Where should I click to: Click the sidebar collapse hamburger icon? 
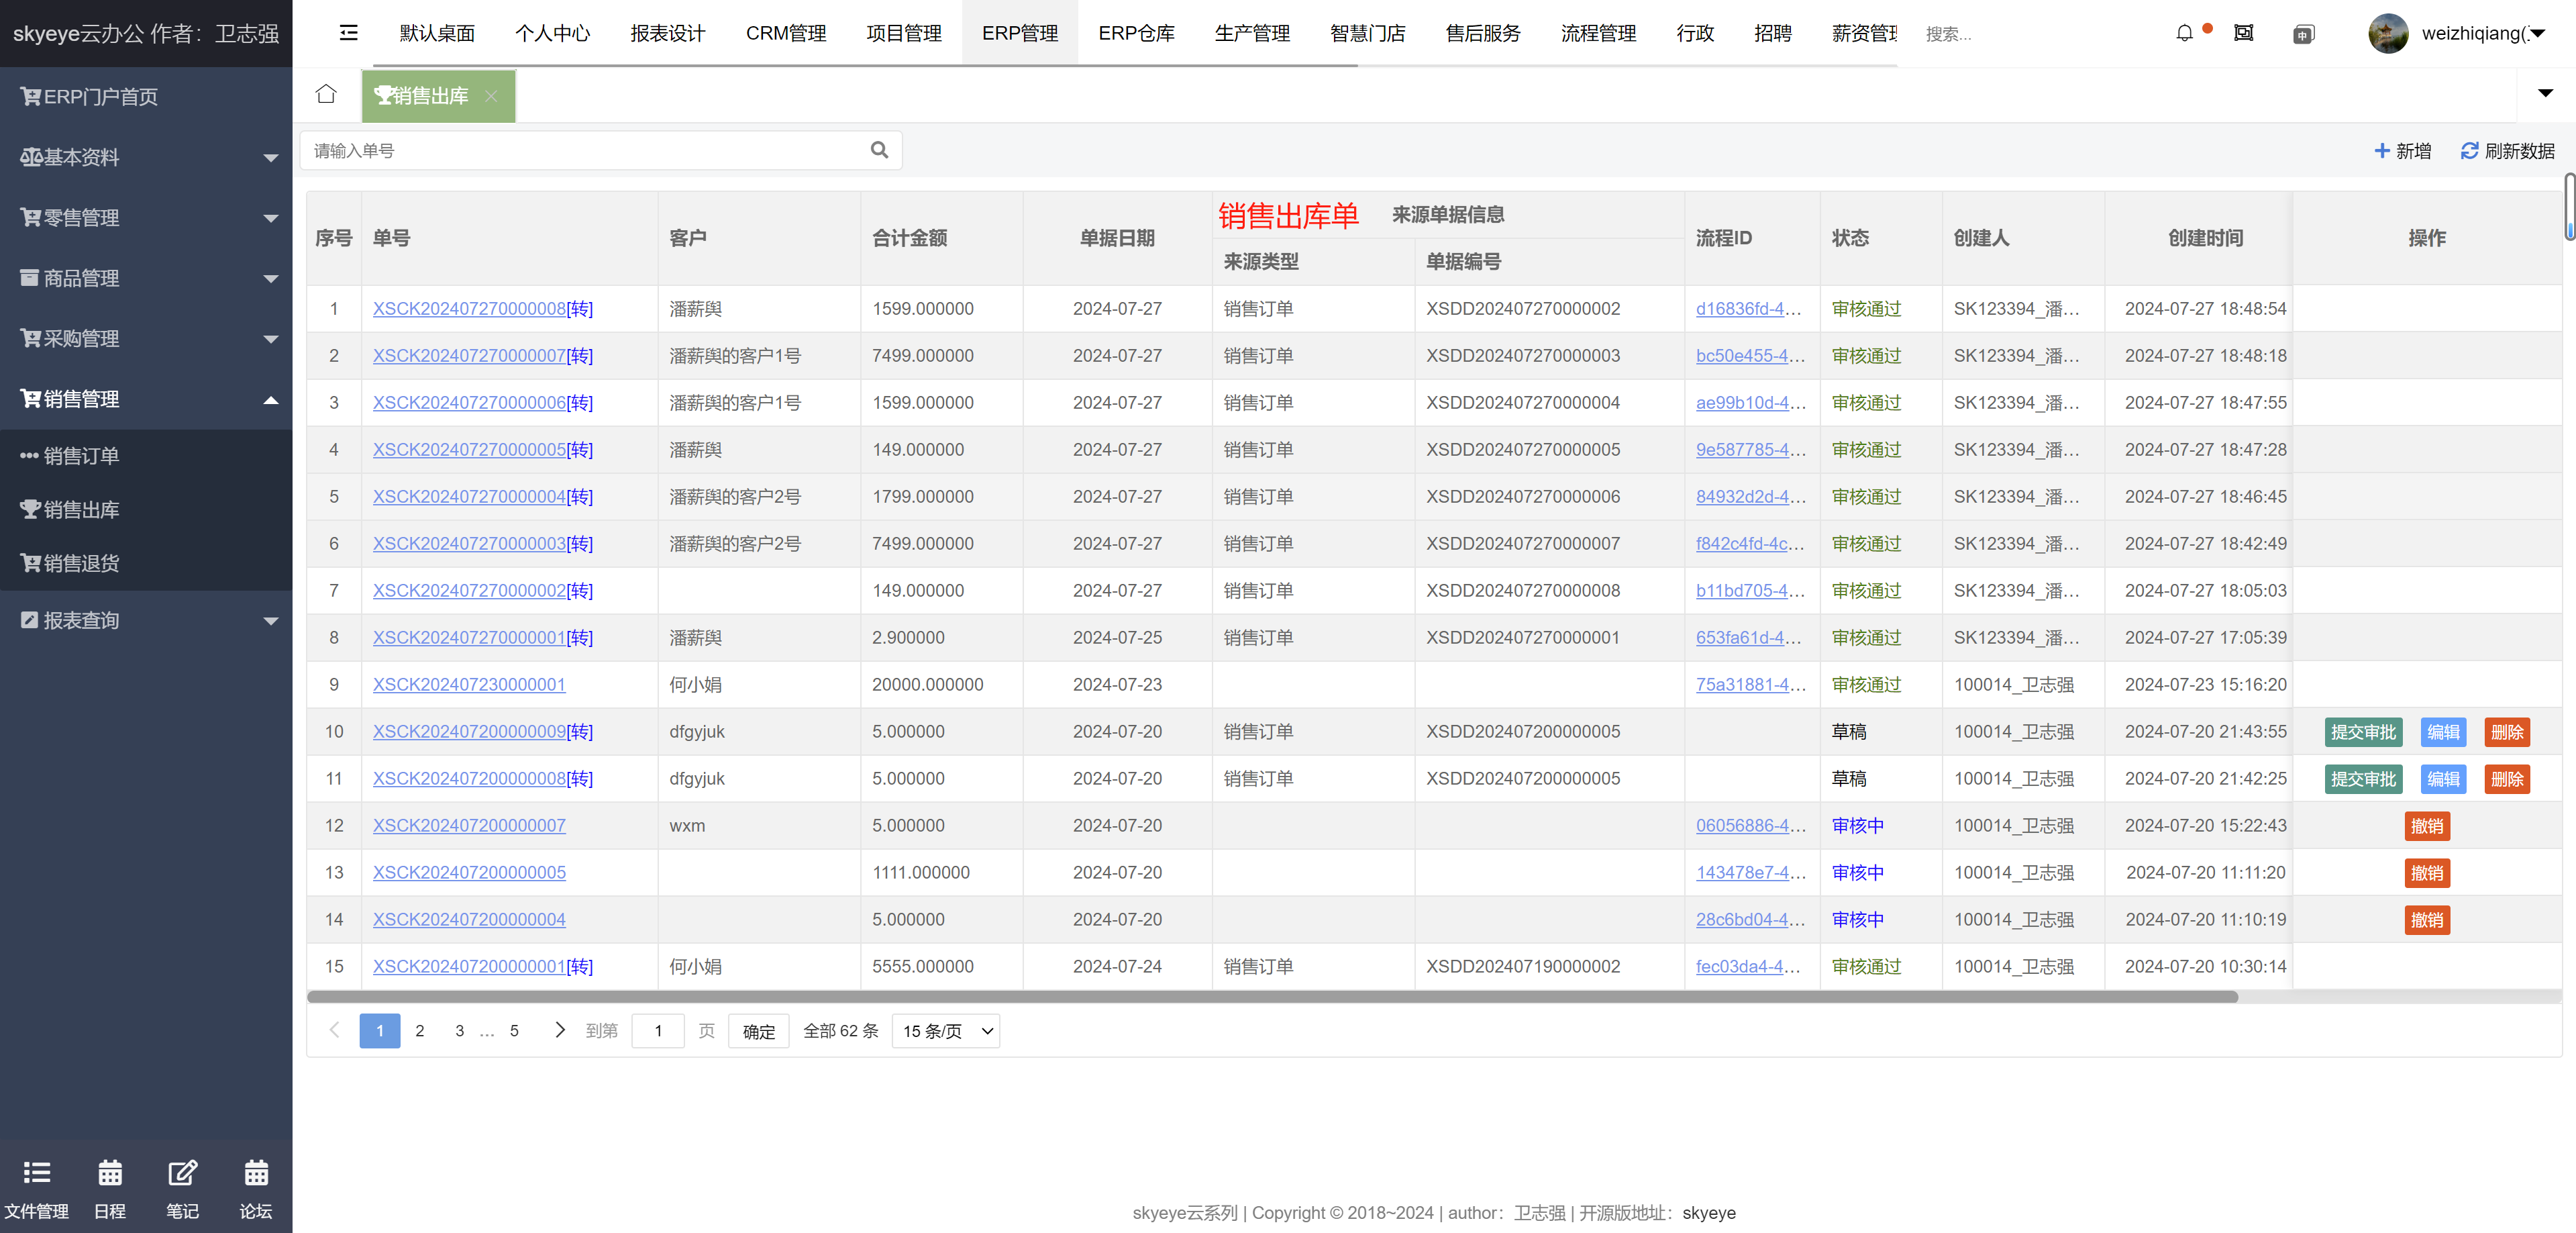pos(348,33)
